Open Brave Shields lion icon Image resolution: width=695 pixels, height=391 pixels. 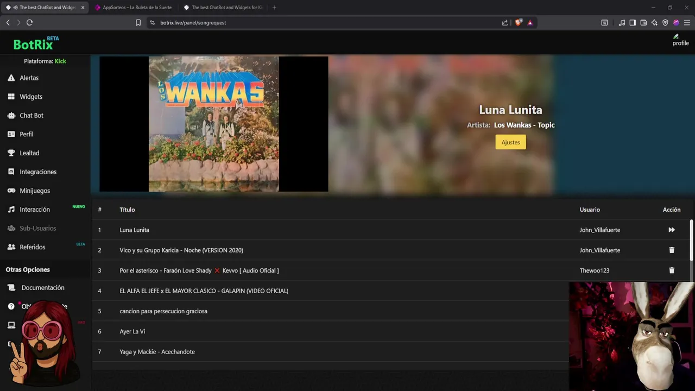[518, 22]
